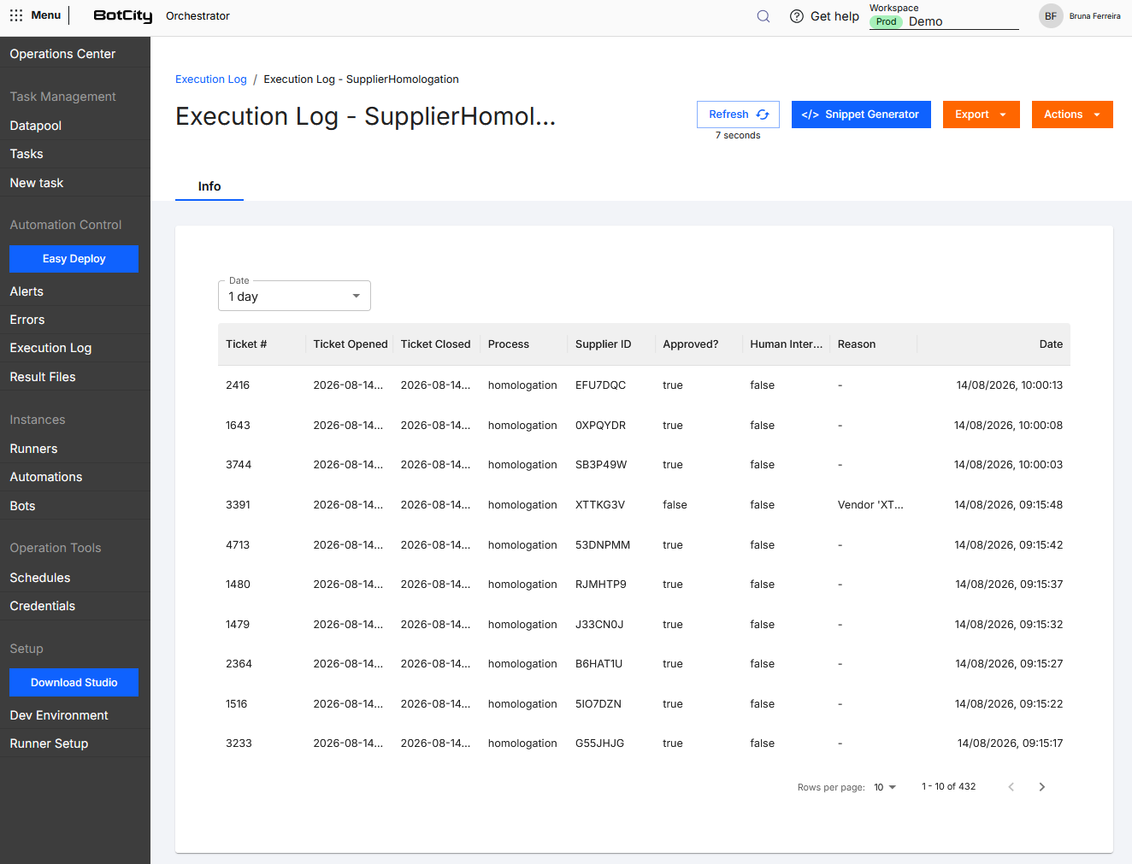Screen dimensions: 1132x864
Task: Click the Easy Deploy button
Action: [x=74, y=259]
